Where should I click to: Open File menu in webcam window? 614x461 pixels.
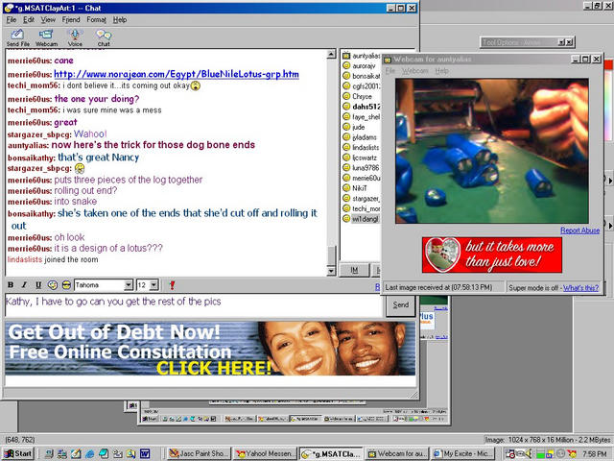click(x=390, y=71)
